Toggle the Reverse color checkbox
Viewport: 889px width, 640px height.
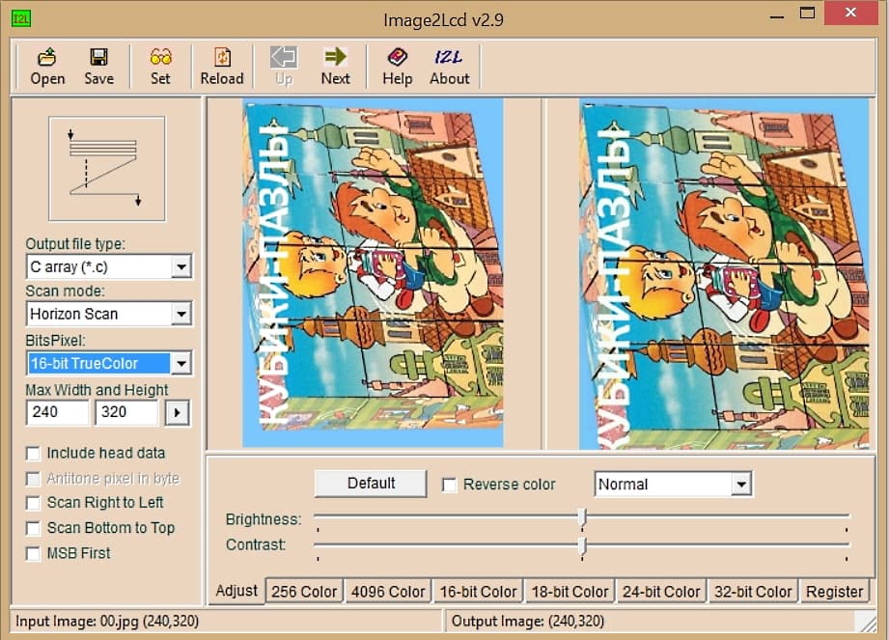tap(449, 485)
